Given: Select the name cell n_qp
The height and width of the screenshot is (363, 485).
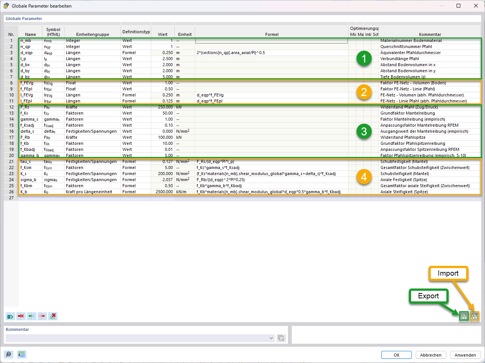Looking at the screenshot, I should 31,47.
